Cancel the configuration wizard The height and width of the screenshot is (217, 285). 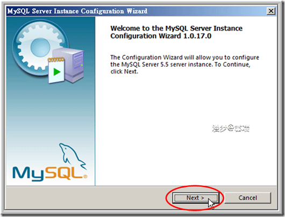pos(247,198)
